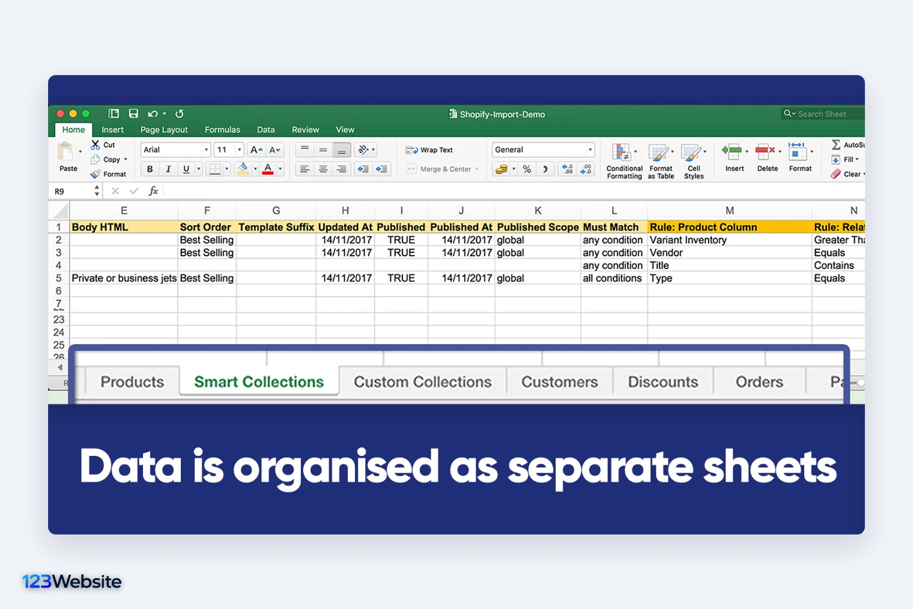
Task: Switch to the Custom Collections sheet
Action: tap(423, 382)
